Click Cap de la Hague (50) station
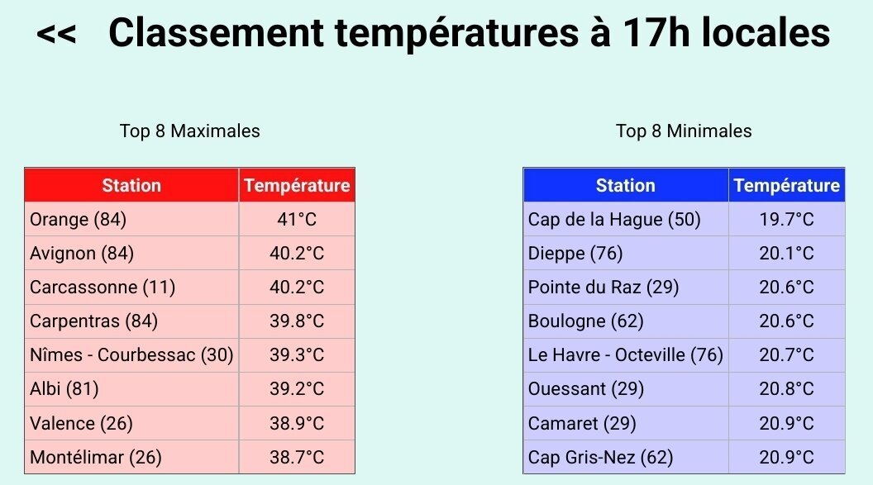Image resolution: width=873 pixels, height=485 pixels. [614, 220]
